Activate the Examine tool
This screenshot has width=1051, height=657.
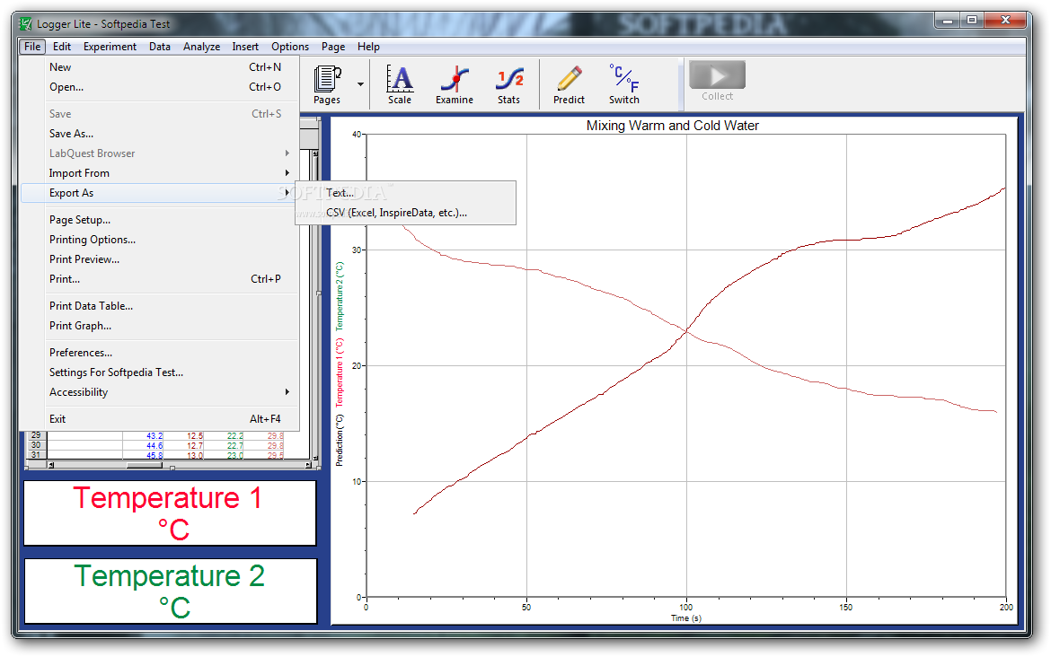pyautogui.click(x=455, y=84)
